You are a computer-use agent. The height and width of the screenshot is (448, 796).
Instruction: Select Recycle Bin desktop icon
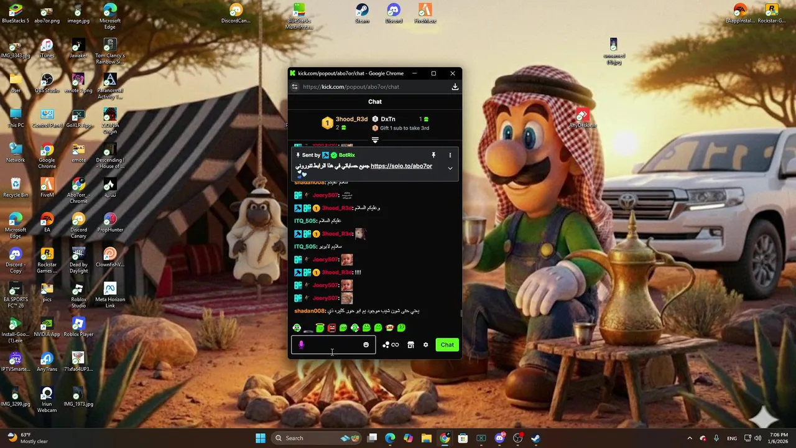(x=16, y=188)
